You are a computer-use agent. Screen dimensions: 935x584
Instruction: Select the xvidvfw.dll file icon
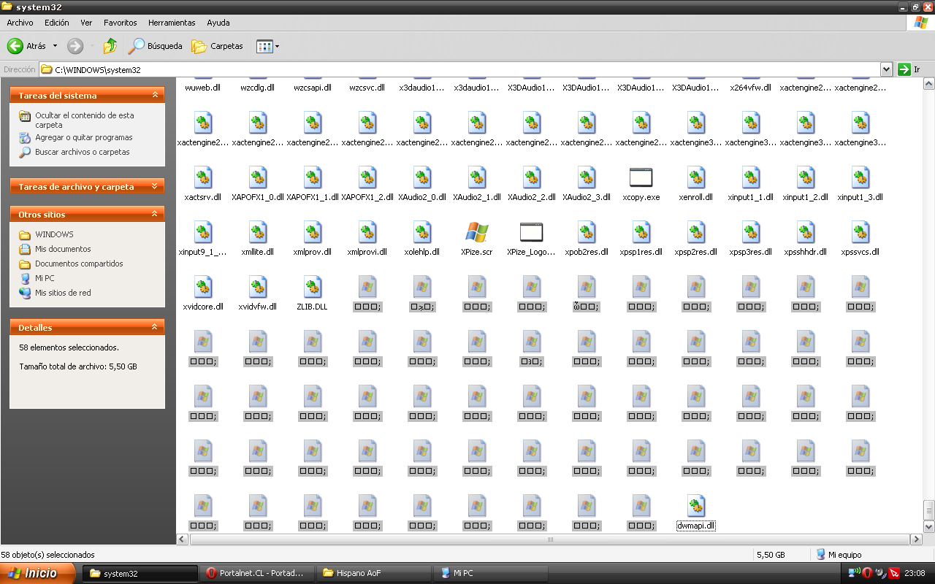pos(257,287)
